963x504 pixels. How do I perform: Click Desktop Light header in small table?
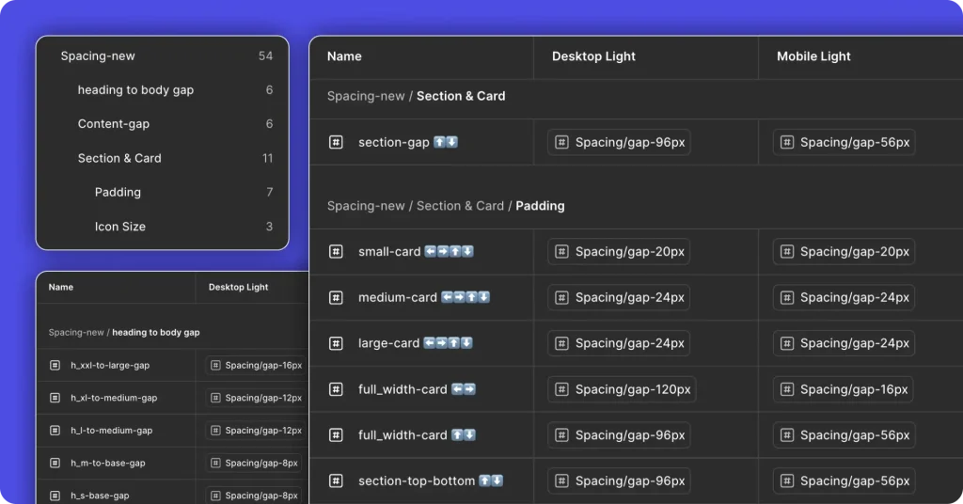[x=238, y=288]
